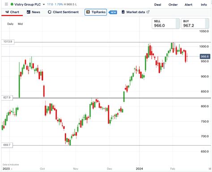
Task: Click the Vistry Group PLC instrument name
Action: (28, 4)
